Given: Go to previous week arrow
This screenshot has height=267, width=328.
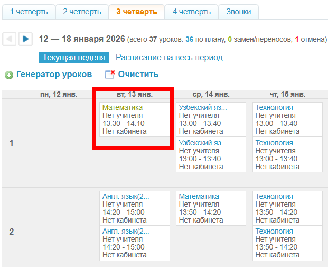Looking at the screenshot, I should [x=9, y=39].
